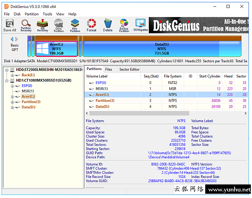The width and height of the screenshot is (252, 198).
Task: Sort by Volume Label column header
Action: click(112, 76)
